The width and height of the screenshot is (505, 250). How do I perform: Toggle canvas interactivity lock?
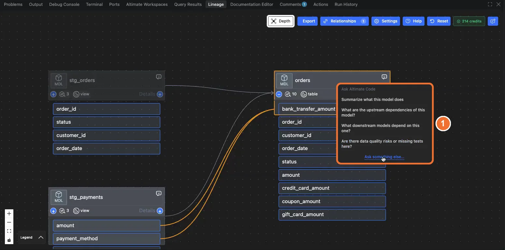pos(9,240)
